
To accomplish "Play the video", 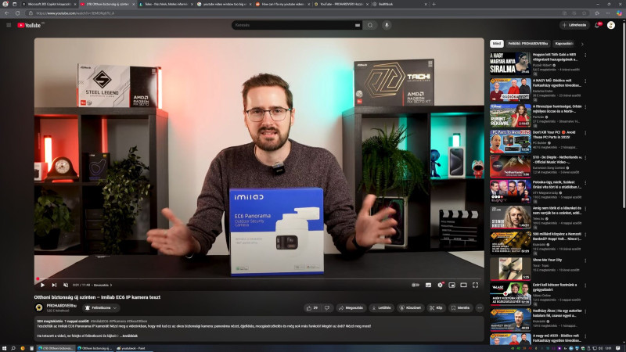I will coord(42,285).
